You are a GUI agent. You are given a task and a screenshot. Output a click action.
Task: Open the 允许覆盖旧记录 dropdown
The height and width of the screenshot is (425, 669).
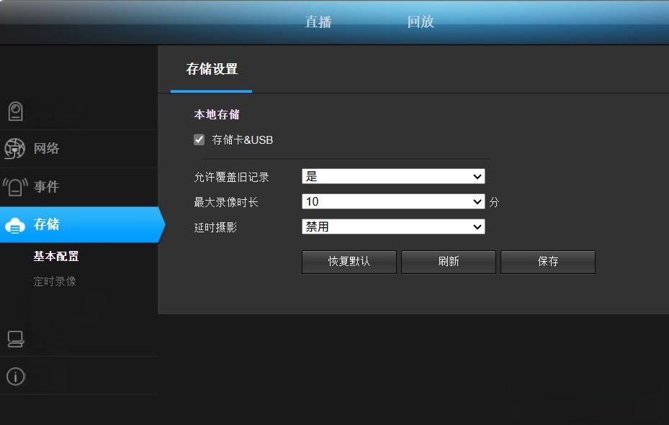click(393, 176)
